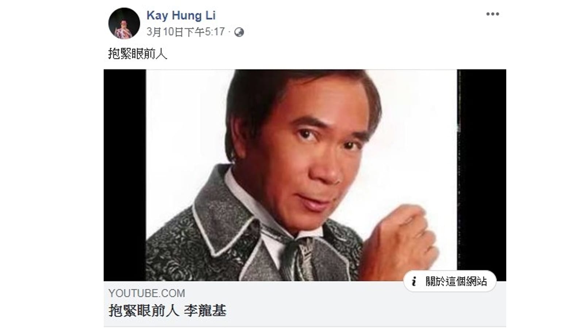Open the post timestamp 3月10日下午5:17
This screenshot has width=584, height=328.
pos(185,32)
